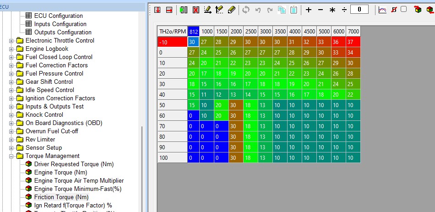Click the divide operator icon
The height and width of the screenshot is (212, 435).
pos(344,10)
